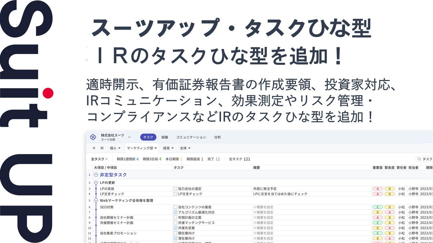Click importance badge A for 協力会社の選定
This screenshot has height=243, width=433.
(x=378, y=189)
